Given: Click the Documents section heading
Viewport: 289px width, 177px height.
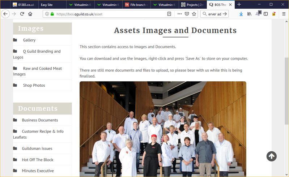Looking at the screenshot, I should tap(38, 109).
